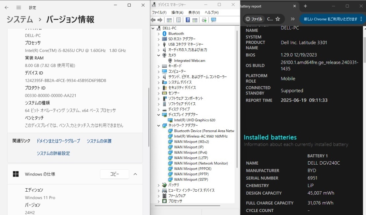Open Chrome's three-dot menu
This screenshot has height=215, width=366.
pyautogui.click(x=361, y=19)
